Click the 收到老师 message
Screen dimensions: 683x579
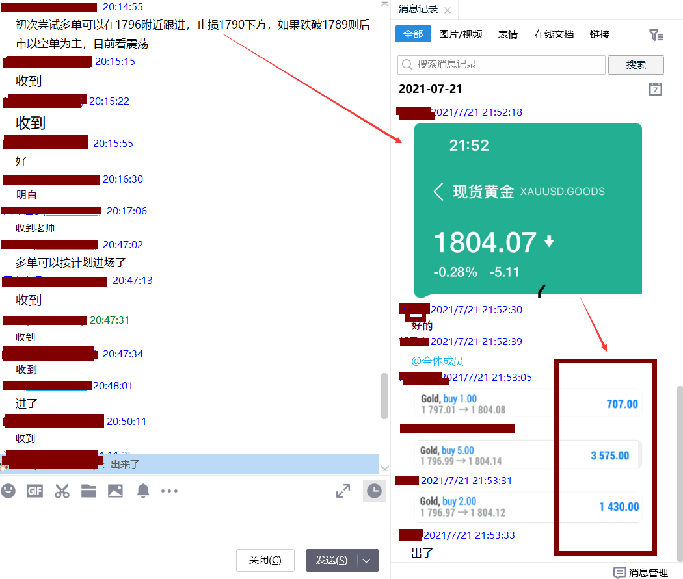pyautogui.click(x=35, y=228)
